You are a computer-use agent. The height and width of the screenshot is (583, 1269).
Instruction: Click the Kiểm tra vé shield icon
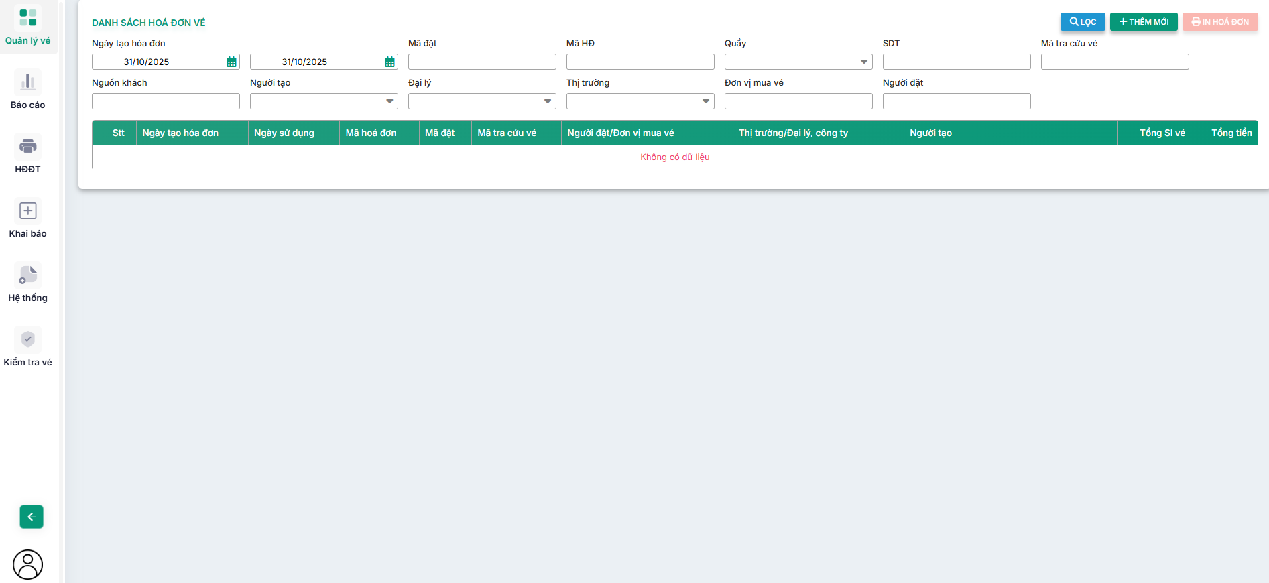pos(27,340)
